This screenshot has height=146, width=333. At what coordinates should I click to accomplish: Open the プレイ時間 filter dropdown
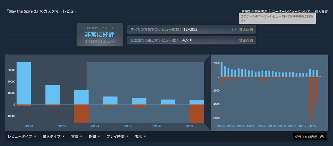pos(118,136)
